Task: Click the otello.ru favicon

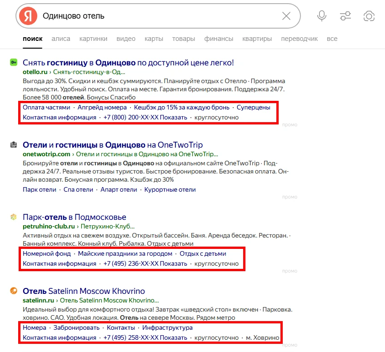Action: click(x=14, y=63)
